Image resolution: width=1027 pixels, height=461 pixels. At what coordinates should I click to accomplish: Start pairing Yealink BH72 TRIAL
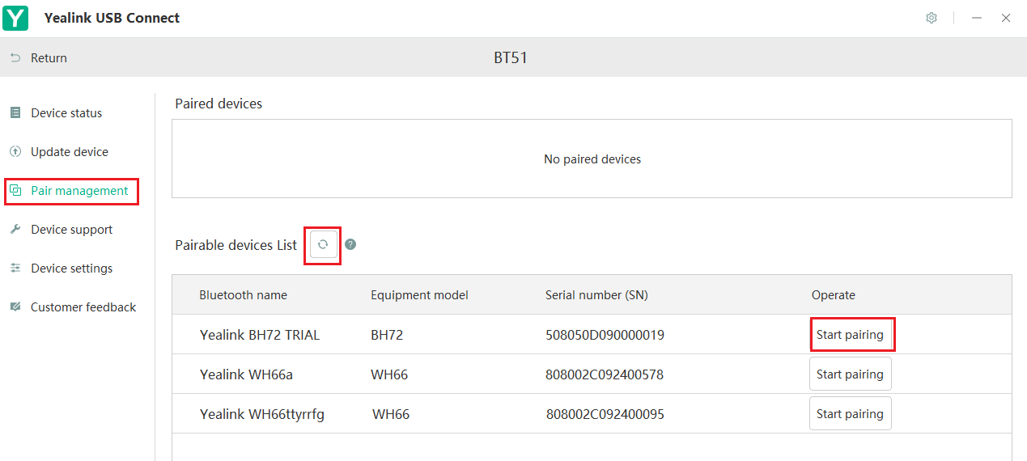[851, 335]
